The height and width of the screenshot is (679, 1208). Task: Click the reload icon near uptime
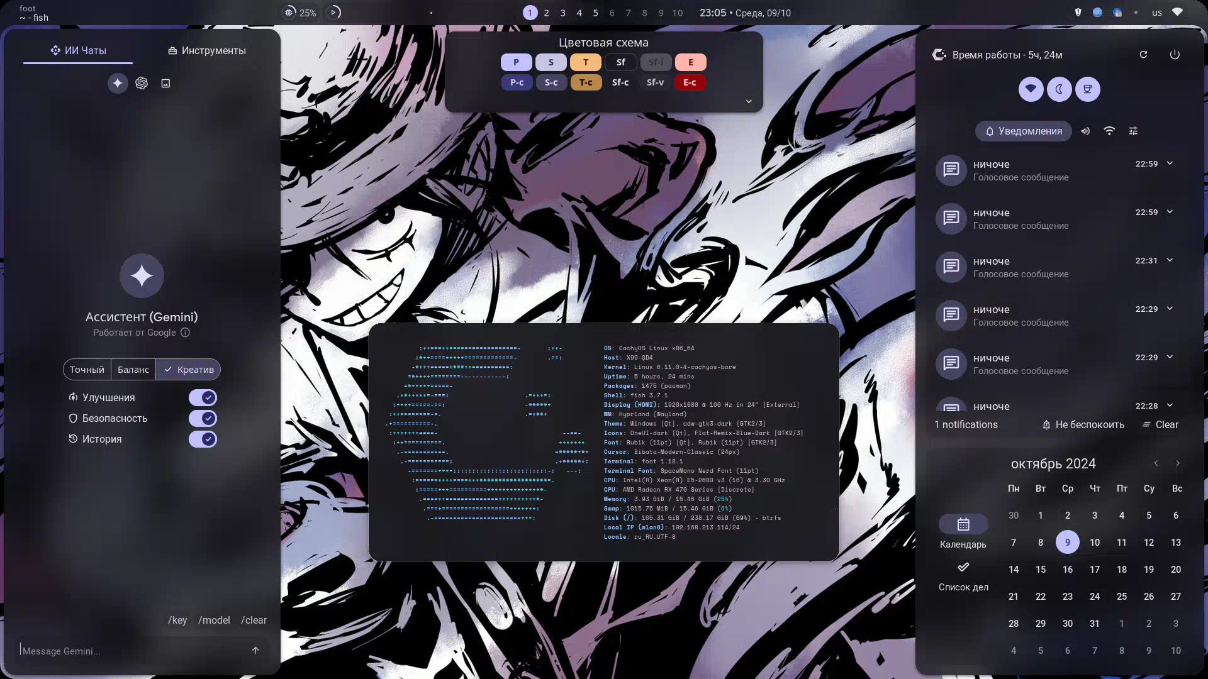1143,55
